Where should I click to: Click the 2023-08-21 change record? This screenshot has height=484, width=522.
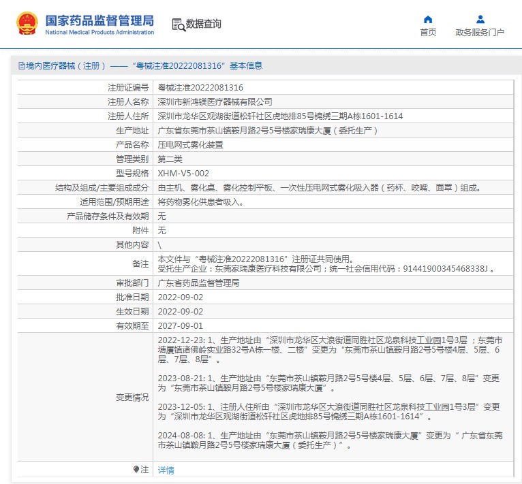click(328, 383)
